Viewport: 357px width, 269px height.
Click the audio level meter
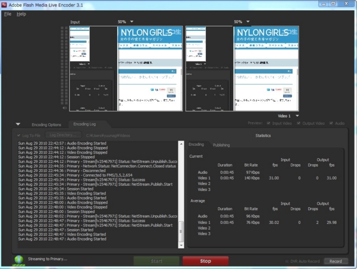[64, 65]
